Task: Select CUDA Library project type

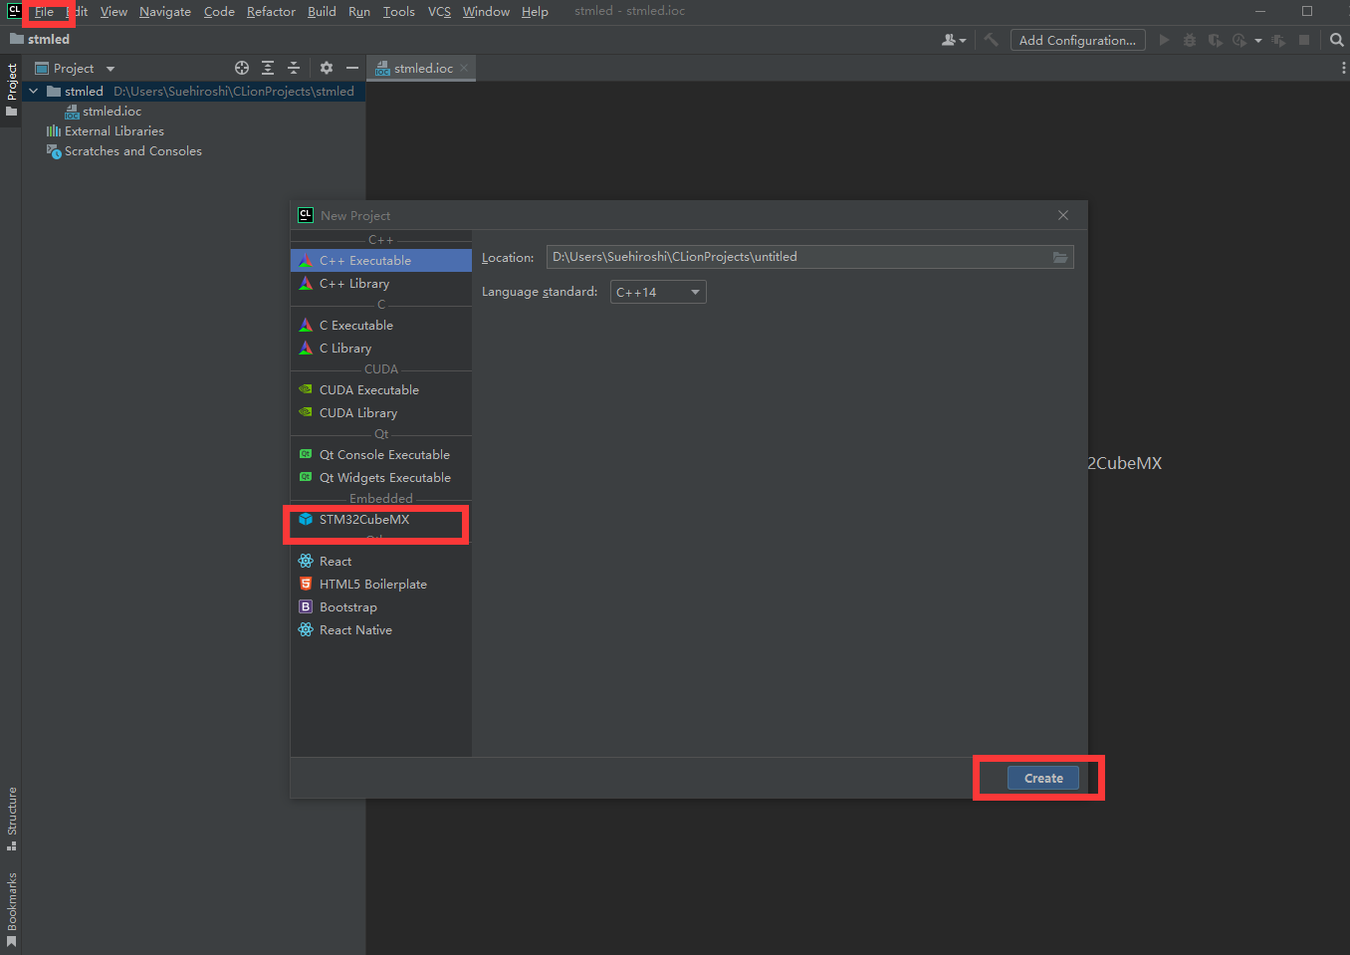Action: pos(381,412)
